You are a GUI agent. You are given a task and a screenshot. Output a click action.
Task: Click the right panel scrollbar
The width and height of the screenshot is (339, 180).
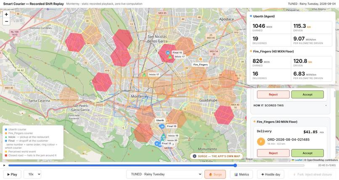[335, 94]
